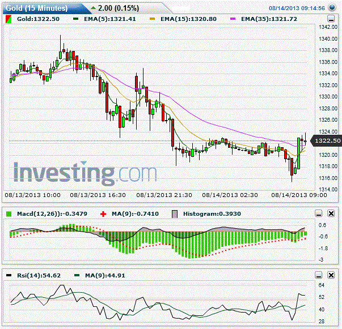The width and height of the screenshot is (342, 329).
Task: Click the EMA(15):1320.80 legend label
Action: pyautogui.click(x=188, y=19)
